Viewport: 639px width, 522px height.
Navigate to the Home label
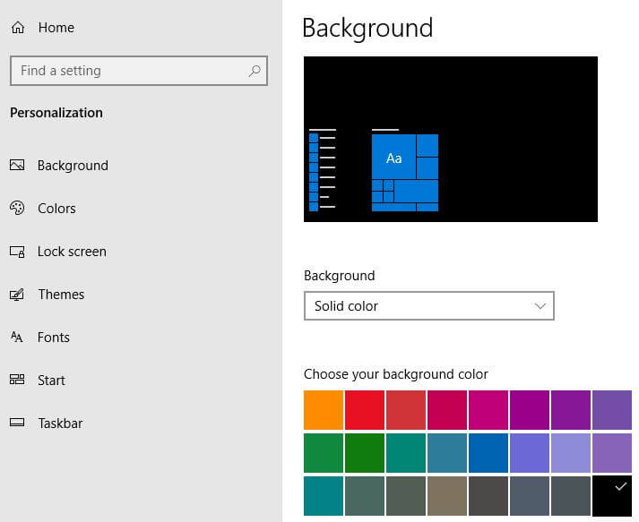click(x=56, y=28)
